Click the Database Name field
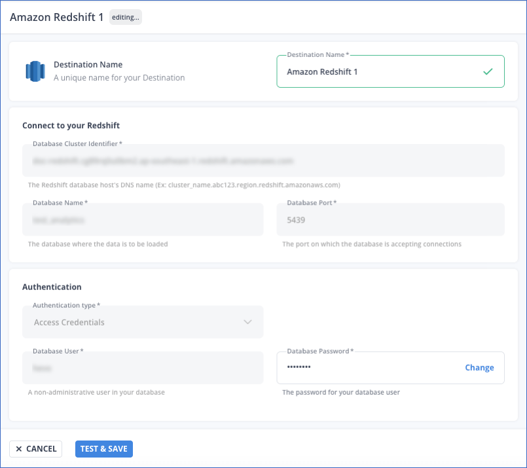This screenshot has height=468, width=527. (x=143, y=219)
